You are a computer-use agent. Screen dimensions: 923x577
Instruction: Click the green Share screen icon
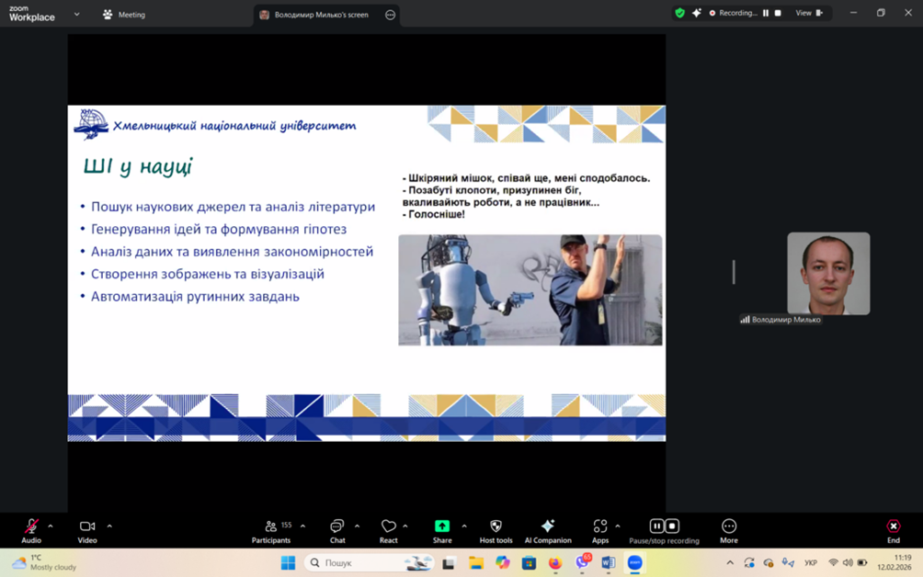point(442,526)
